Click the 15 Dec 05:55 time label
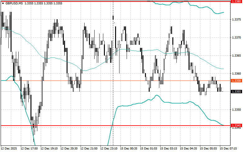Viewport: 243px width, 152px height. tap(208, 149)
